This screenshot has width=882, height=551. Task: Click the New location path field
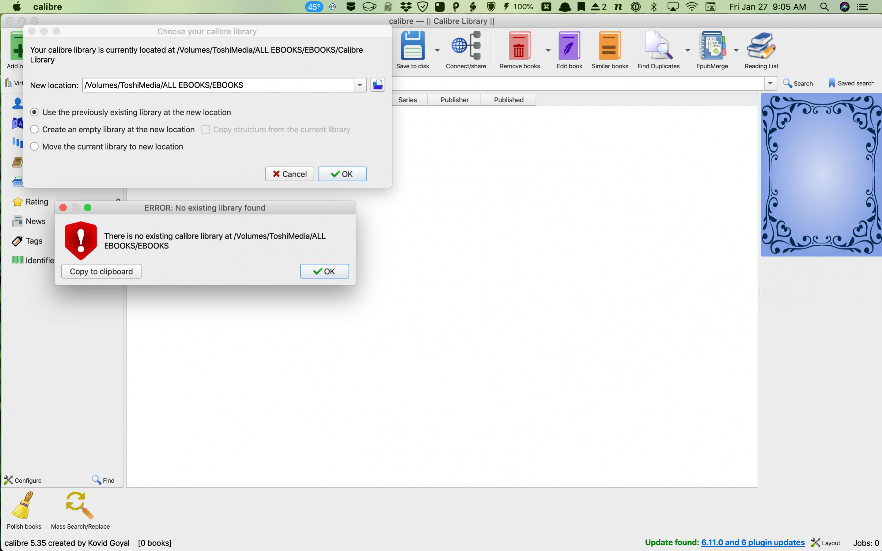coord(218,85)
